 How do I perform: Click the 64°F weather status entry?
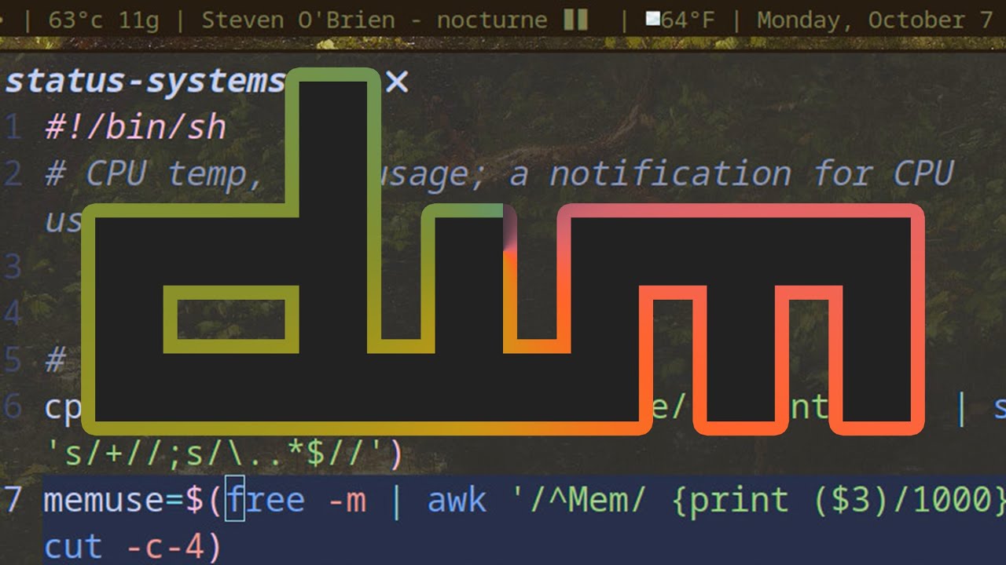pos(688,20)
